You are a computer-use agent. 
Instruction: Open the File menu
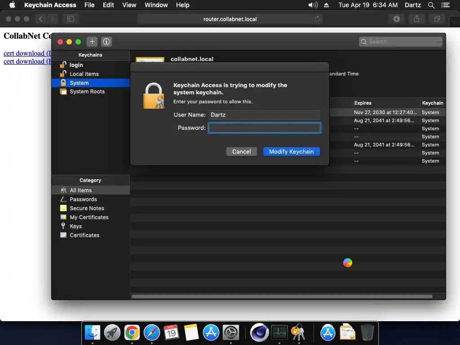pos(89,5)
